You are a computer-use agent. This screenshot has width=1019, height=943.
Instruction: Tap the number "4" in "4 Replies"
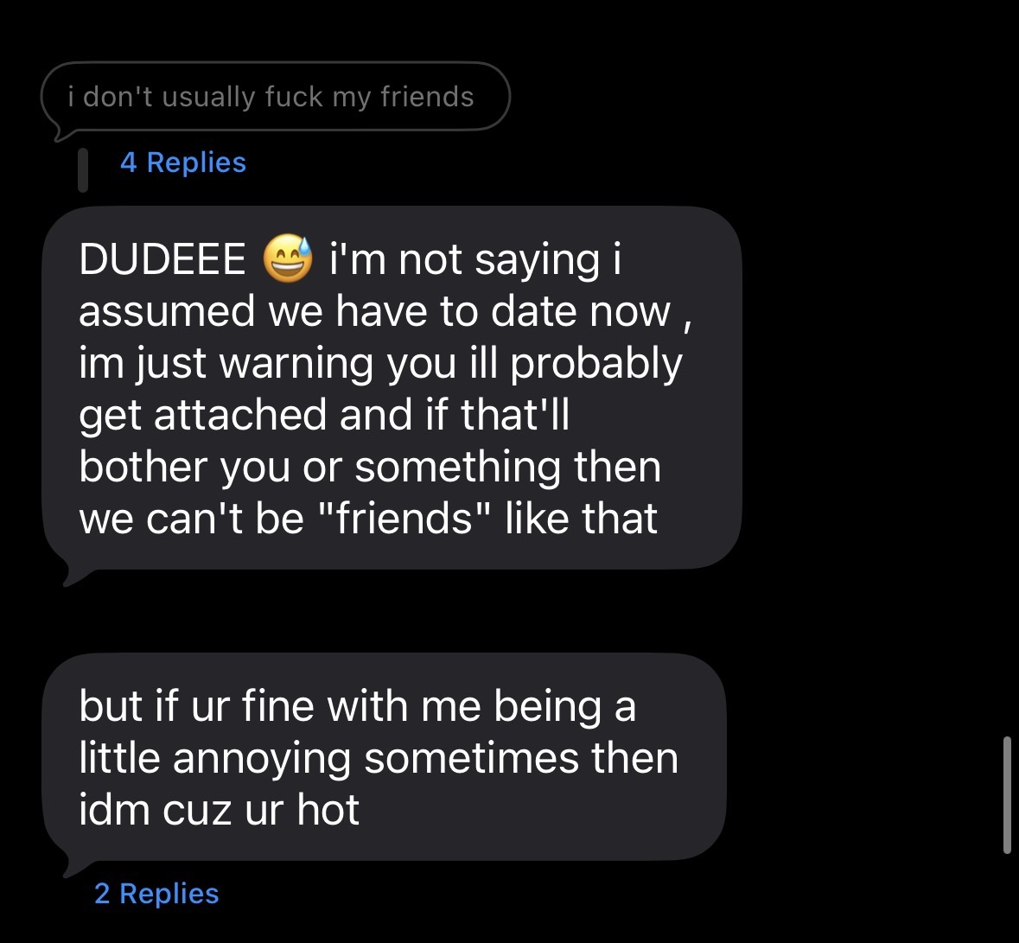point(129,162)
